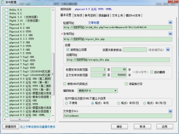179x134 pixels.
Task: Click the 回复关联参数名 input field
Action: coord(135,50)
